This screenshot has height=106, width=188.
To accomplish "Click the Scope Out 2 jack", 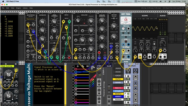I will pos(149,57).
